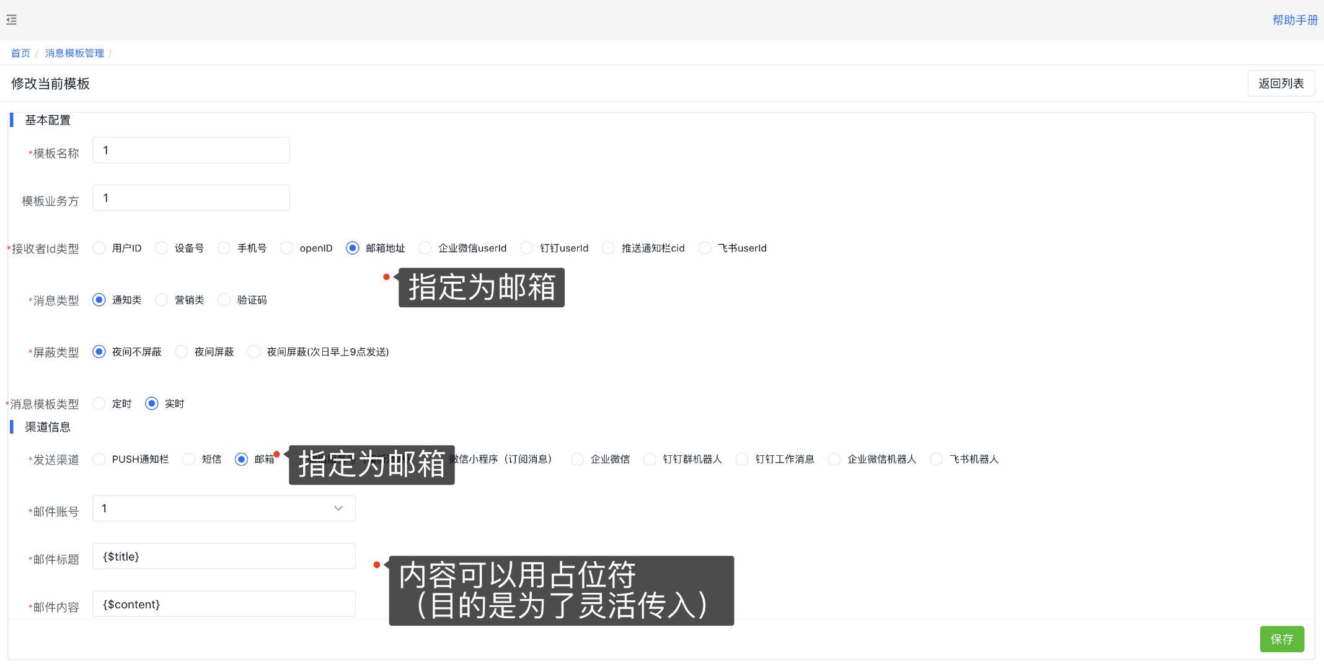1324x669 pixels.
Task: Expand the 邮件账号 dropdown
Action: tap(224, 509)
